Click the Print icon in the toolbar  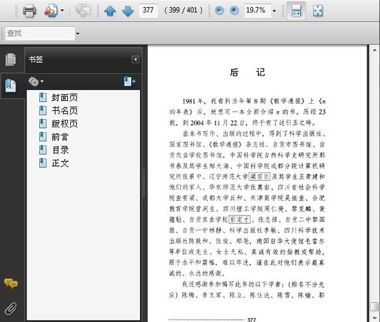coord(29,11)
